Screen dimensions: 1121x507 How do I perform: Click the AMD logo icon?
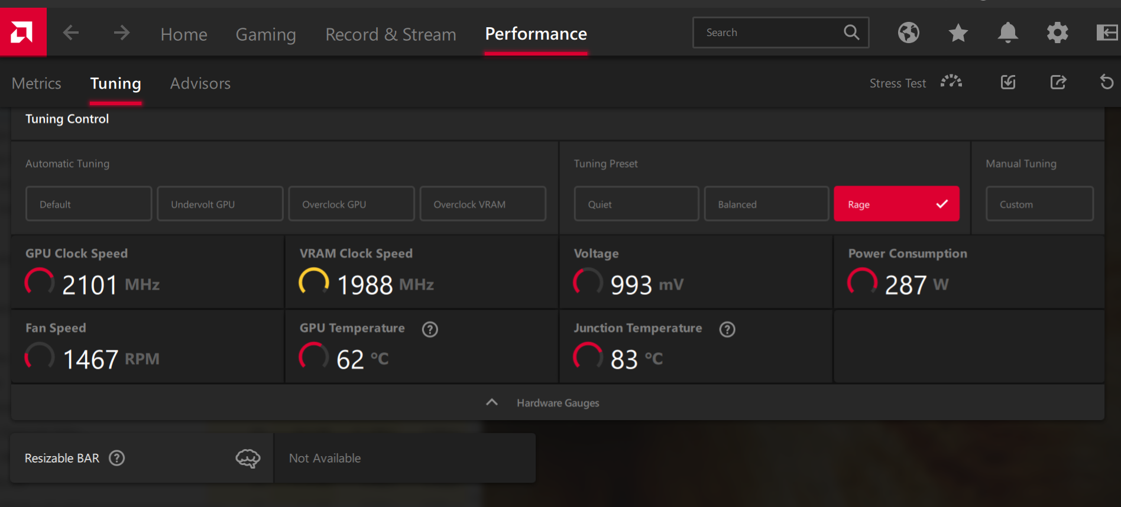[22, 32]
